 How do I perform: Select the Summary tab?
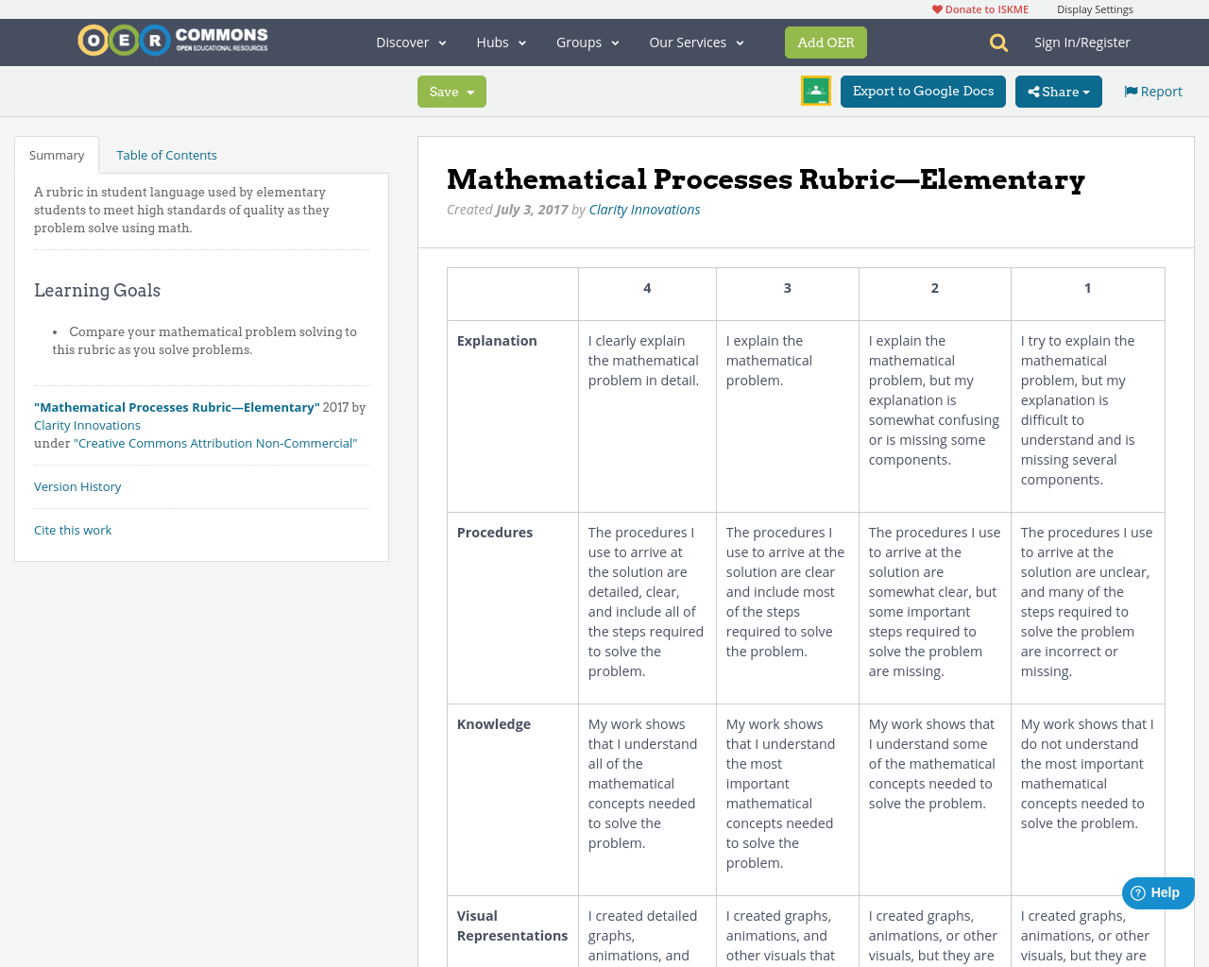[57, 154]
